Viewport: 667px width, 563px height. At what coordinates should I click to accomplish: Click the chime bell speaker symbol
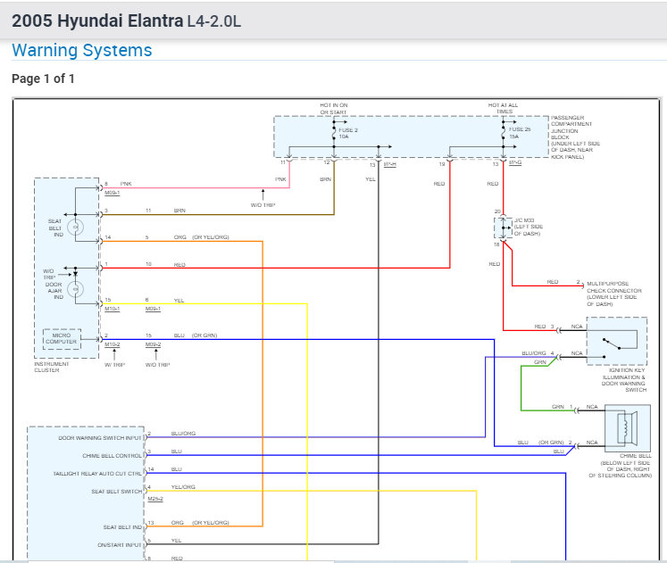(628, 427)
